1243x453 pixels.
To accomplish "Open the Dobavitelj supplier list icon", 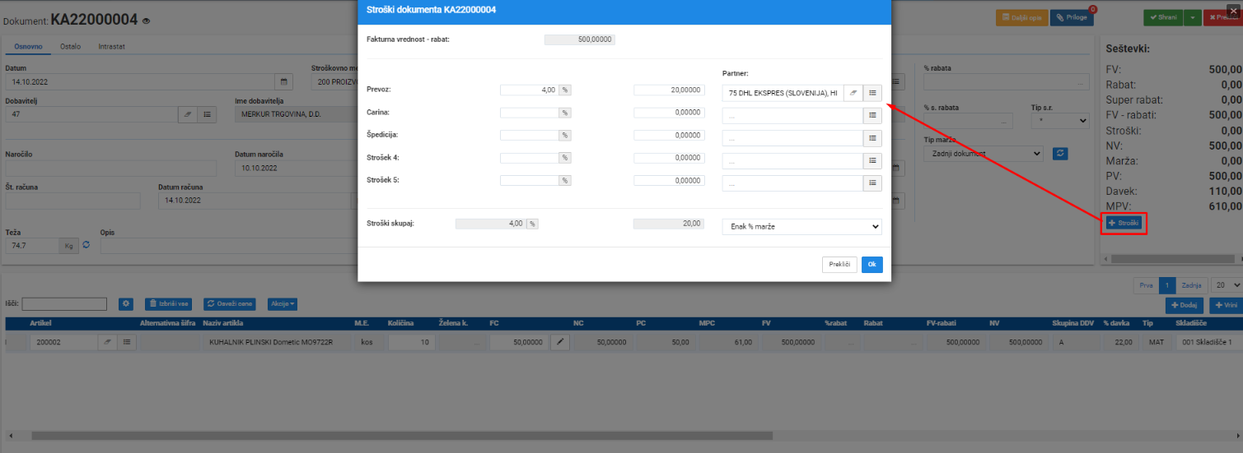I will pyautogui.click(x=207, y=115).
